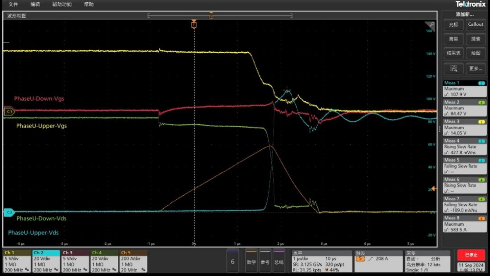
Task: Add a measurement with 测量 button
Action: 453,39
